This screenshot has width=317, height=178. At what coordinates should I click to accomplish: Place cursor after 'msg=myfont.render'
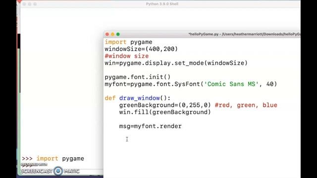182,127
